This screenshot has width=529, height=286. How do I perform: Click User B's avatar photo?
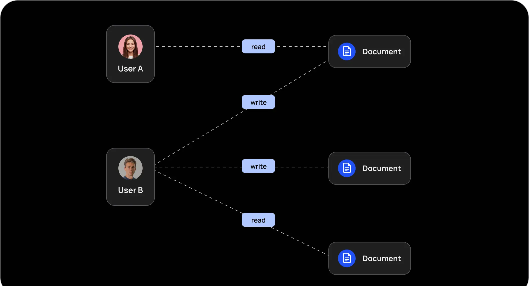(130, 168)
